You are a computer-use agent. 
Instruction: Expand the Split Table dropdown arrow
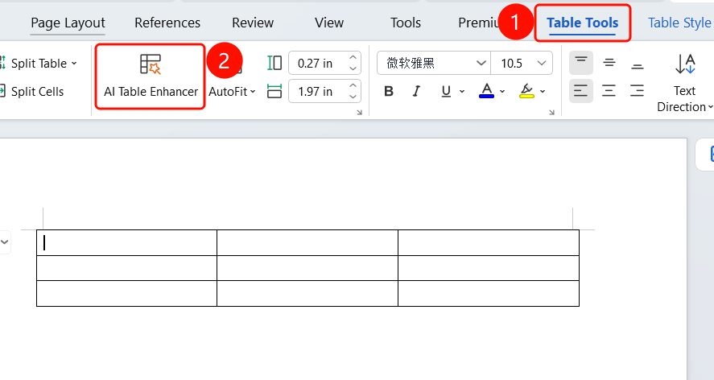[x=74, y=64]
